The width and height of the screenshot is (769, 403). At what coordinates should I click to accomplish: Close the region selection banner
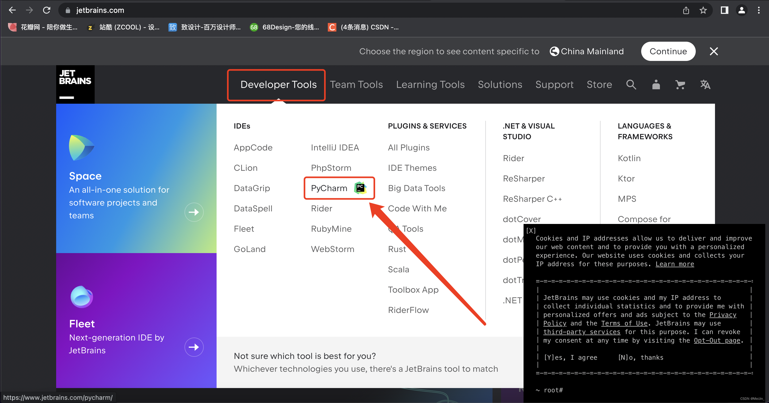pyautogui.click(x=714, y=51)
